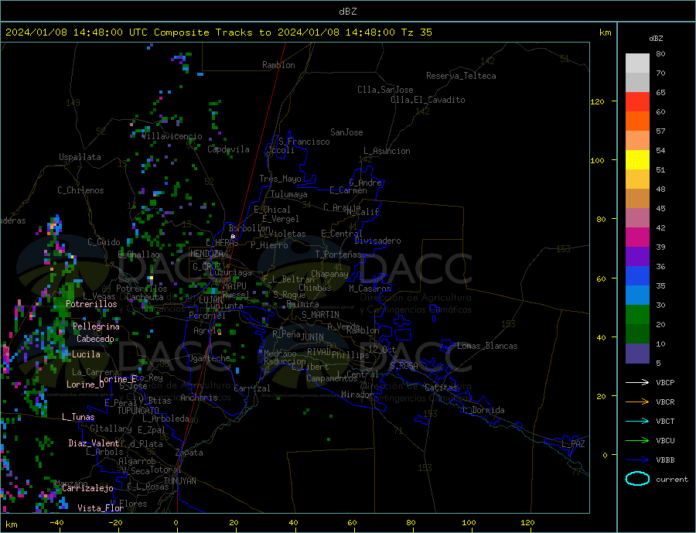The height and width of the screenshot is (533, 696).
Task: Click the 'TUPUNGATO' label on the map
Action: (x=138, y=411)
